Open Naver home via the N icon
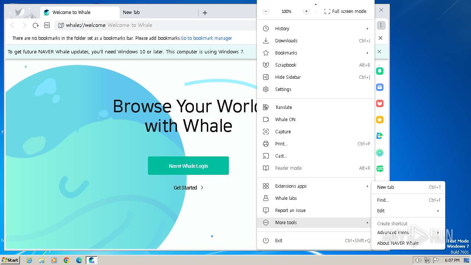This screenshot has height=265, width=471. pyautogui.click(x=47, y=25)
